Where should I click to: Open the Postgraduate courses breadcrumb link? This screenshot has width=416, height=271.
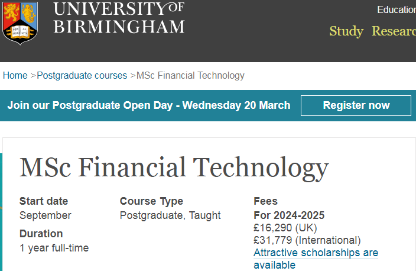(x=82, y=75)
